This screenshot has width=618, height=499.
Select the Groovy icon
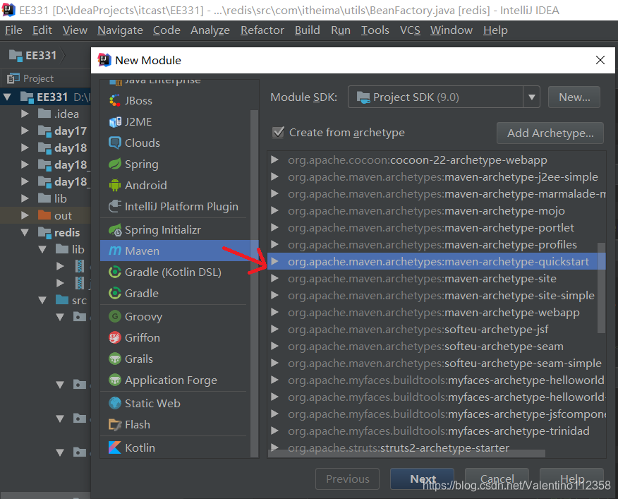[x=115, y=316]
